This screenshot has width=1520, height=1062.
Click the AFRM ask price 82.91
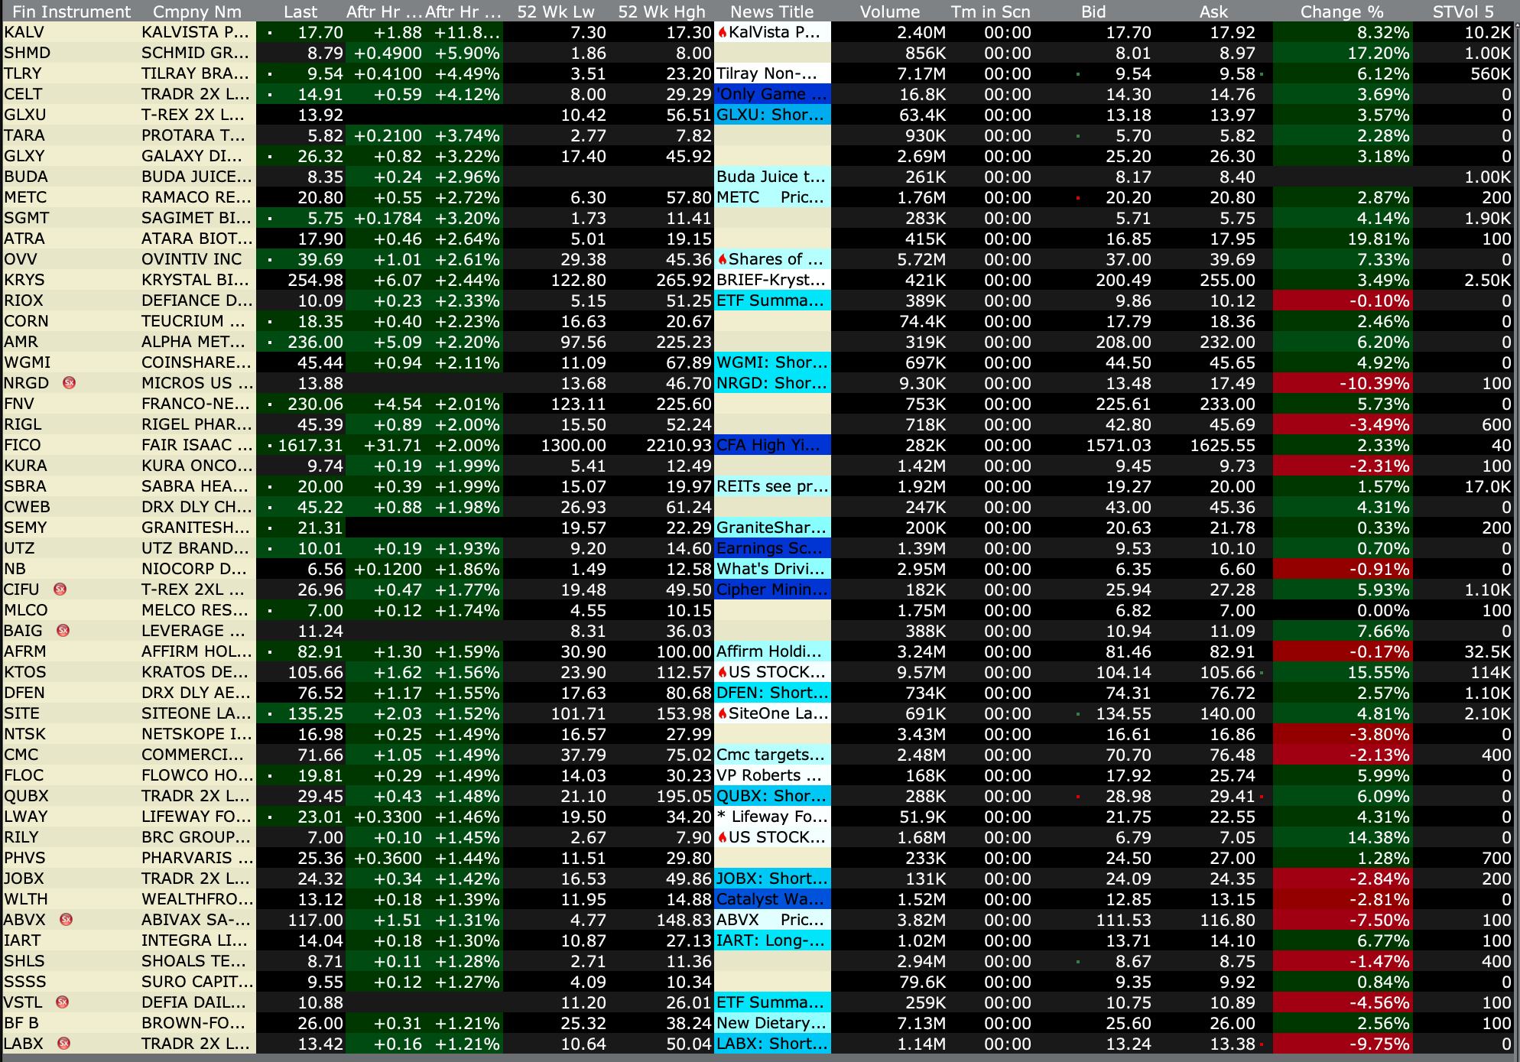[1232, 651]
